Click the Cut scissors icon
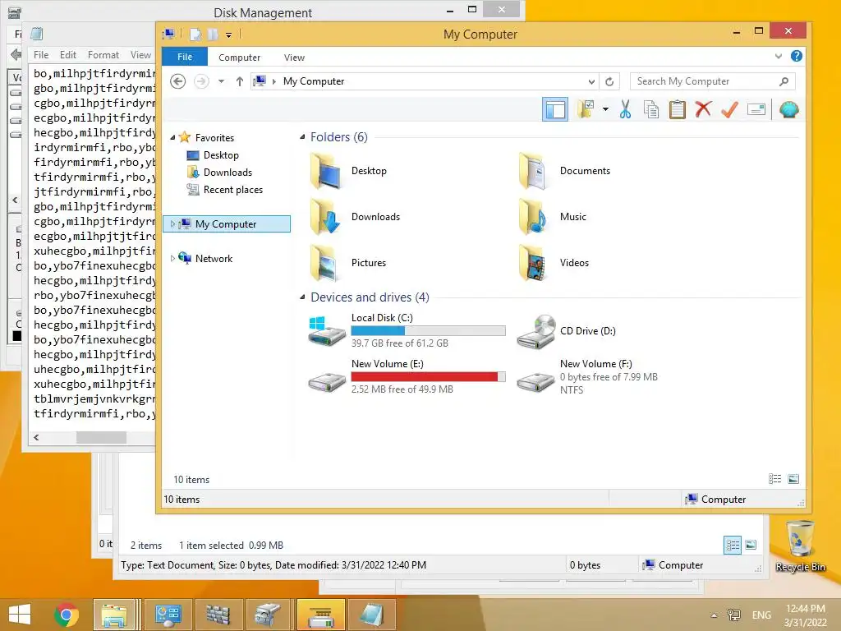The height and width of the screenshot is (631, 841). (x=625, y=109)
